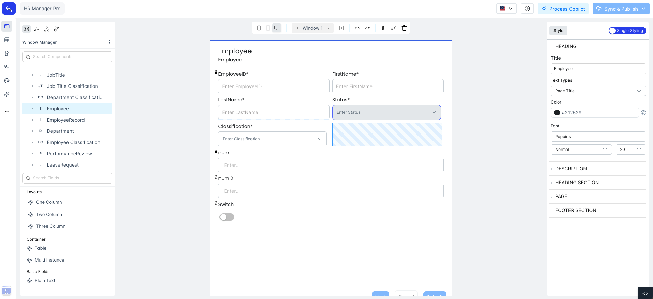This screenshot has width=653, height=299.
Task: Open the AI sparkle sidebar icon
Action: point(7,94)
